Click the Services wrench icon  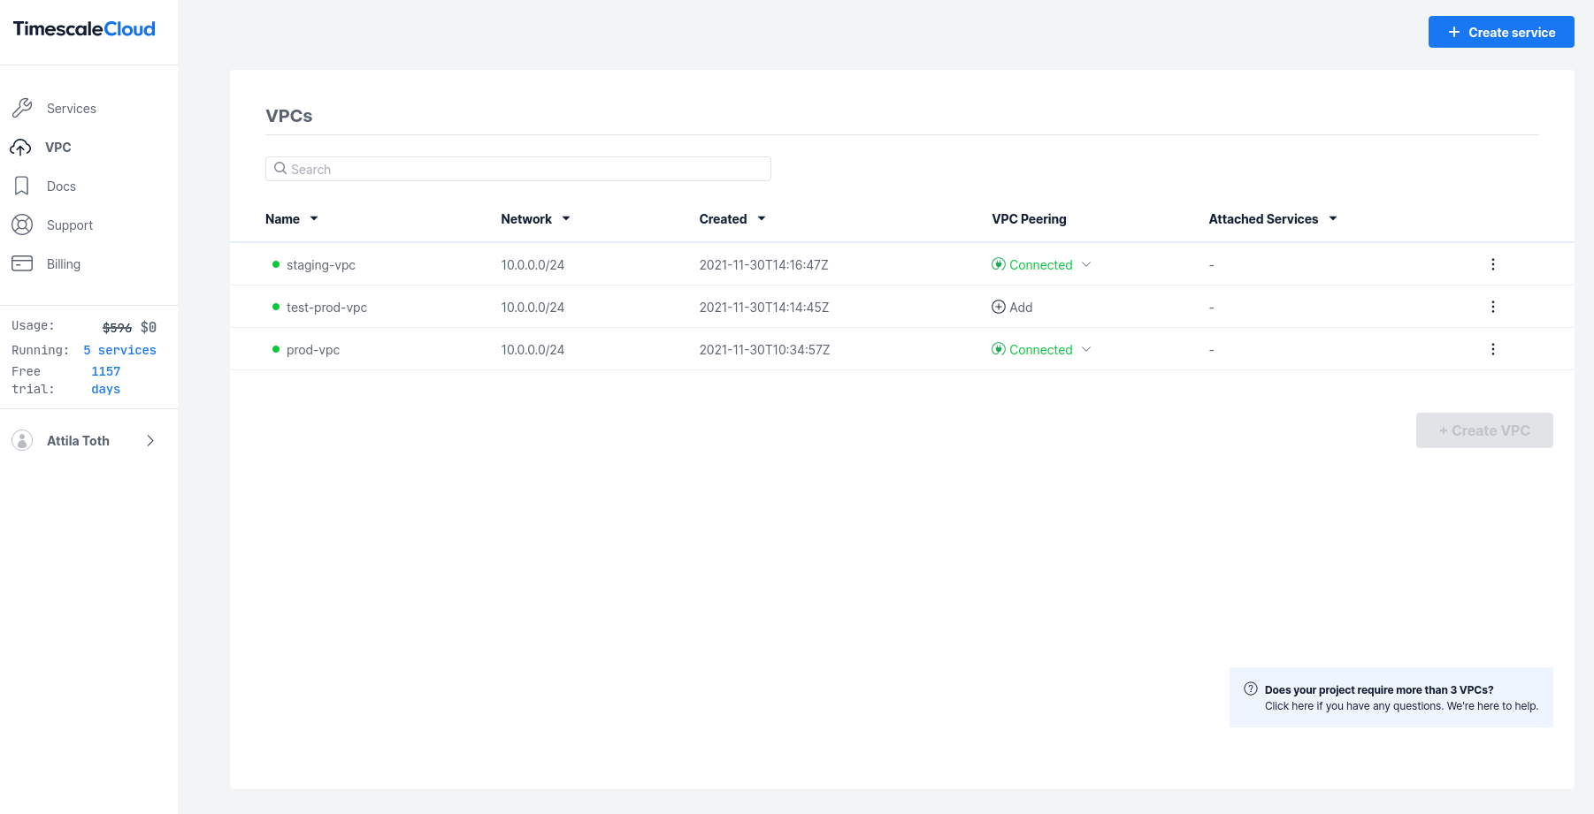[22, 108]
